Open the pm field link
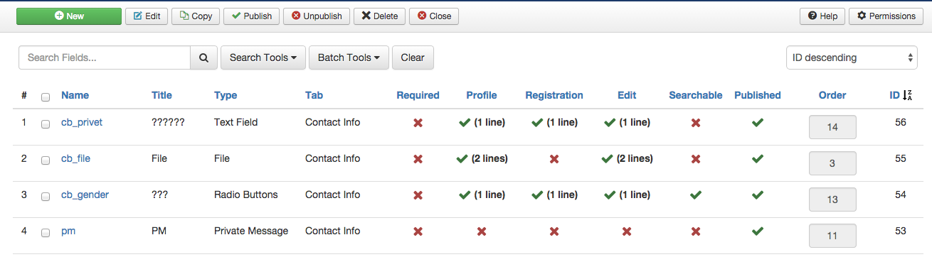 68,231
